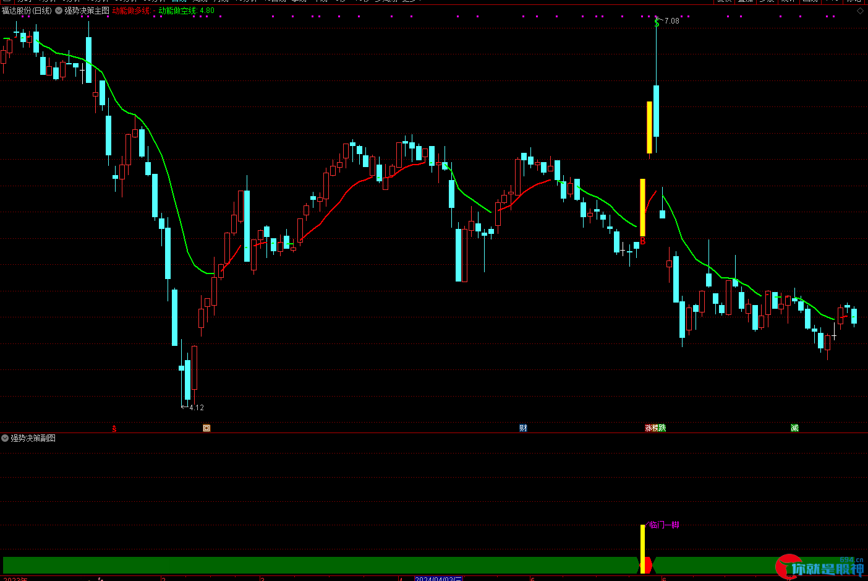Click the 跌 event marker icon
This screenshot has height=581, width=868.
(x=662, y=428)
